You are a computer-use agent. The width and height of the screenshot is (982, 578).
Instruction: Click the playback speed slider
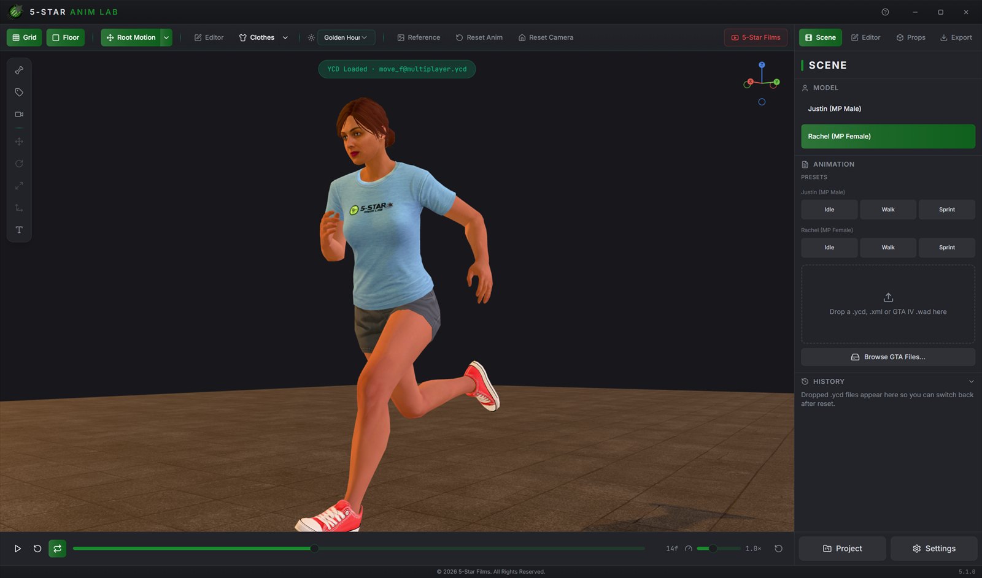tap(719, 549)
